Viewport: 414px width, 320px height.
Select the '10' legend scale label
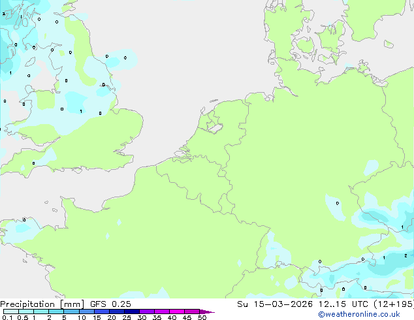pyautogui.click(x=82, y=317)
